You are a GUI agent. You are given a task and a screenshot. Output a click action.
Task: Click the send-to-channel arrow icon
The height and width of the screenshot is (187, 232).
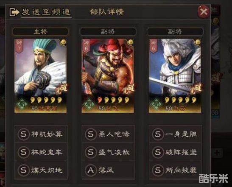(14, 12)
